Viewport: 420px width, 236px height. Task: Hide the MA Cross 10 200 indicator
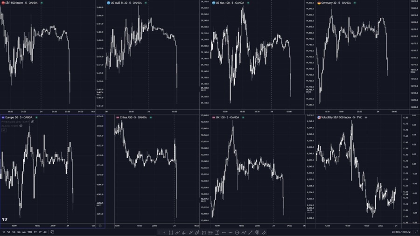[21, 126]
